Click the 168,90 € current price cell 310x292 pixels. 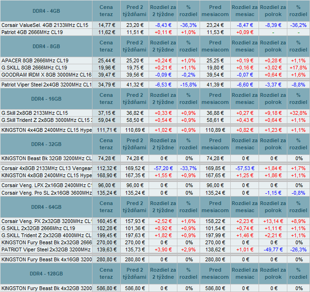tap(106, 175)
